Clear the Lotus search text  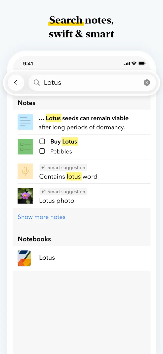pos(147,82)
